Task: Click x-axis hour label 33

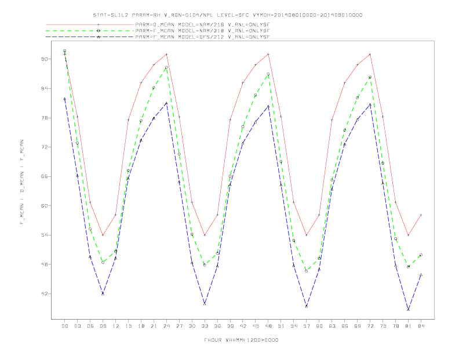Action: tap(205, 326)
